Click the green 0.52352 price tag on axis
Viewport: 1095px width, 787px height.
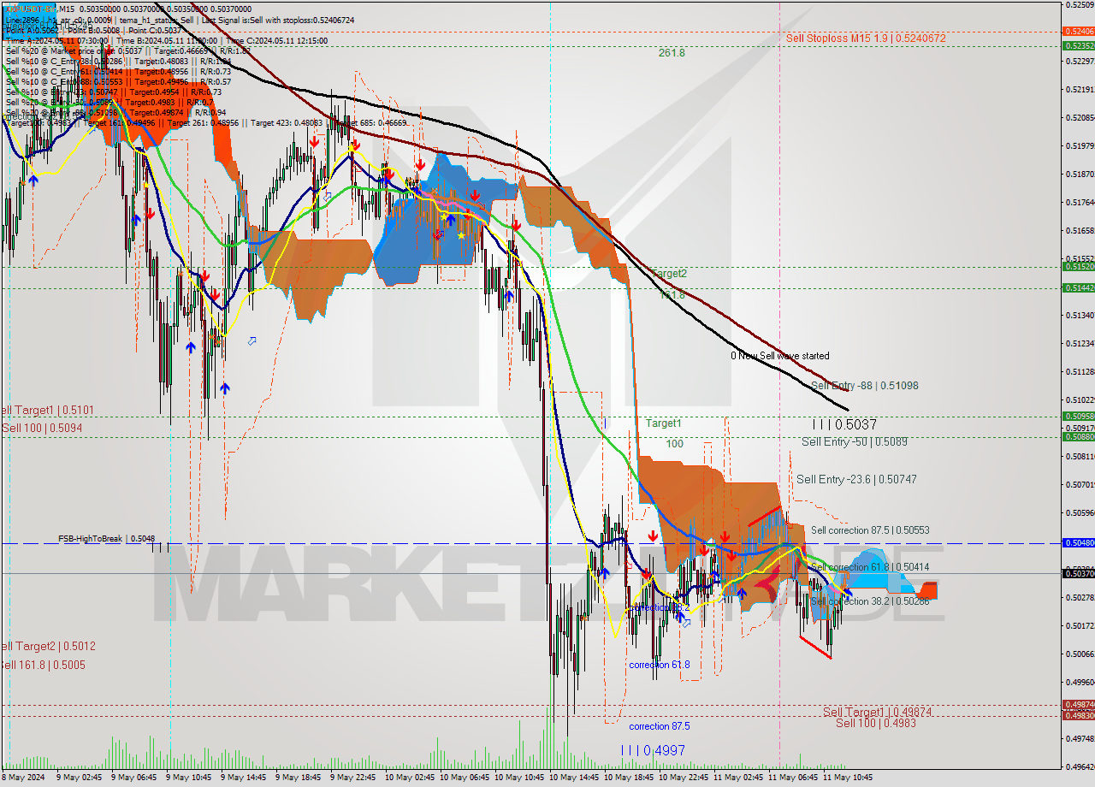click(x=1078, y=45)
